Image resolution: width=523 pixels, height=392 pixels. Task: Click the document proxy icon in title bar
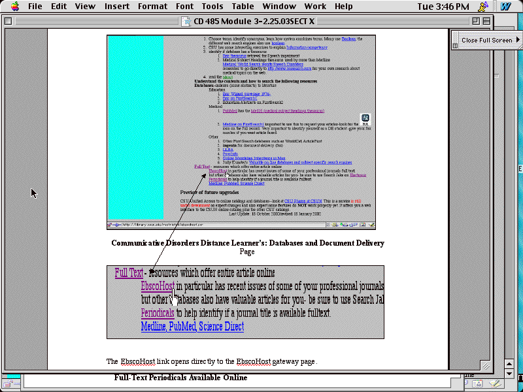[187, 21]
